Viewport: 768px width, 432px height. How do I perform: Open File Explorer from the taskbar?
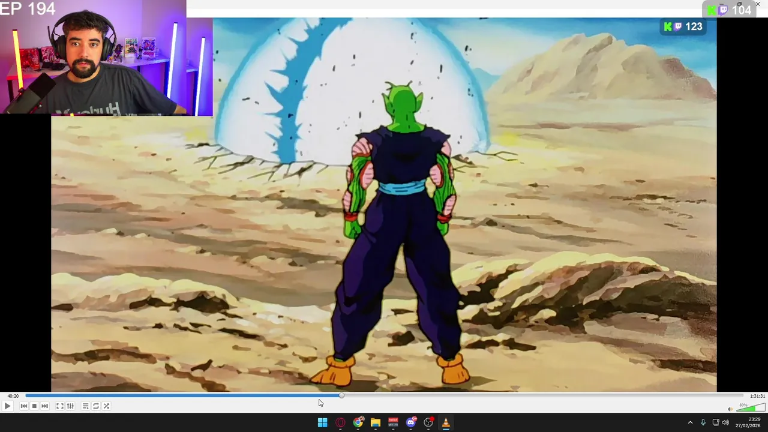coord(376,422)
